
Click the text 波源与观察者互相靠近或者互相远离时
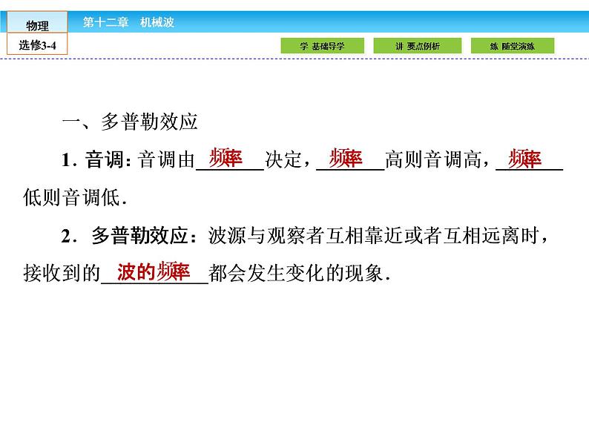point(374,236)
